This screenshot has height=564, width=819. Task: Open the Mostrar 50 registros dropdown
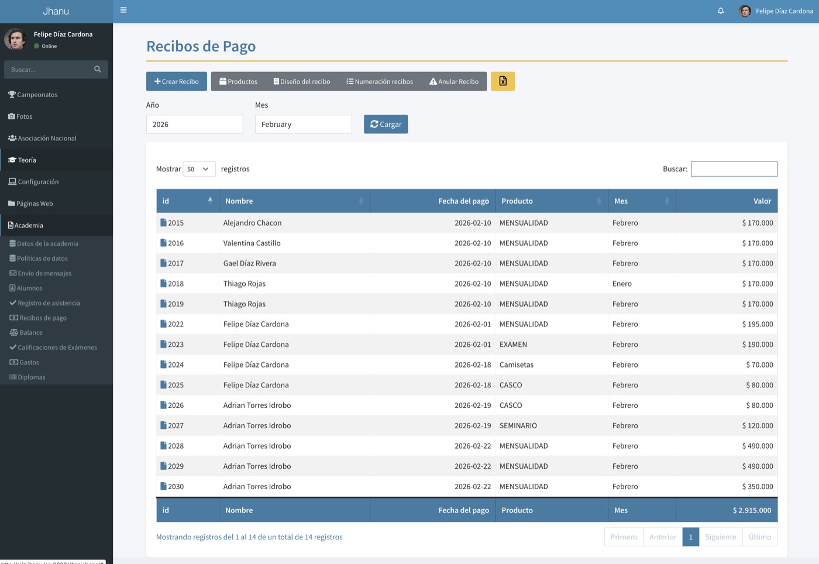tap(199, 169)
